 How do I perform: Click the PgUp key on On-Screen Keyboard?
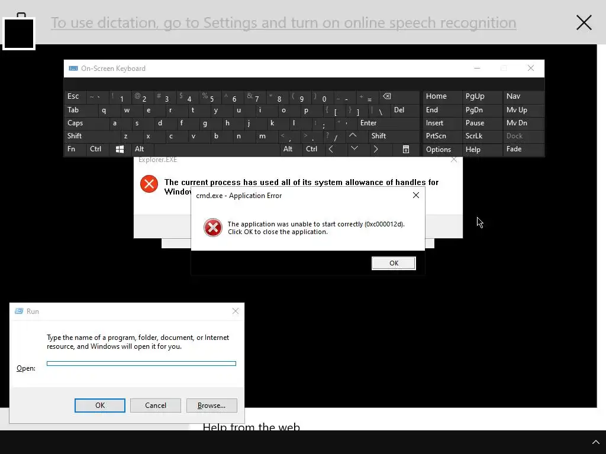(x=482, y=96)
